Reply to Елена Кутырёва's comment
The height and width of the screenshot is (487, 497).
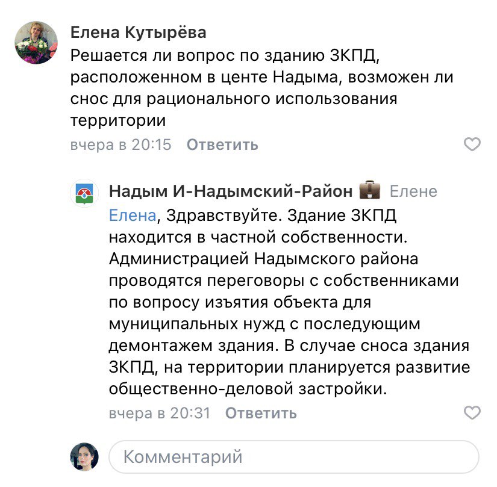coord(222,145)
